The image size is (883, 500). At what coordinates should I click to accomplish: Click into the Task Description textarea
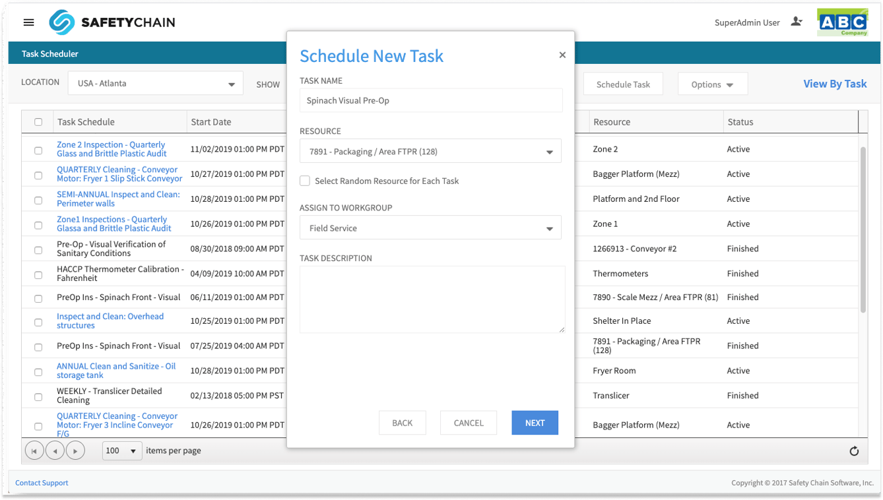[432, 299]
